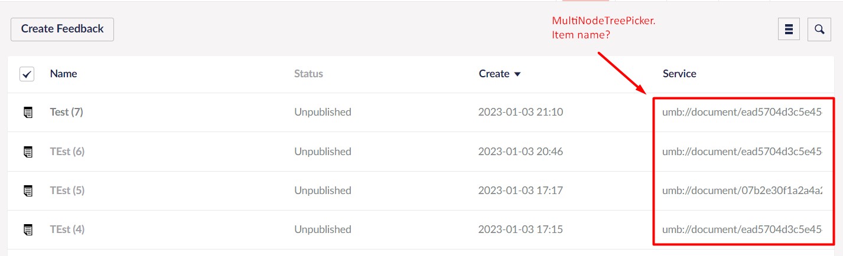Toggle the select-all checkbox in header
The height and width of the screenshot is (256, 843).
(27, 74)
